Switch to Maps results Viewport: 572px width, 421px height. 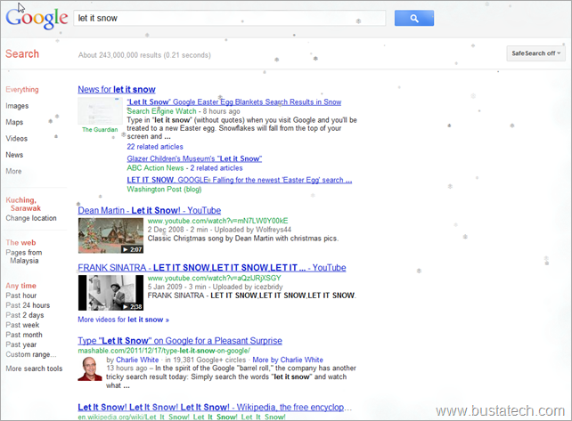pos(14,122)
